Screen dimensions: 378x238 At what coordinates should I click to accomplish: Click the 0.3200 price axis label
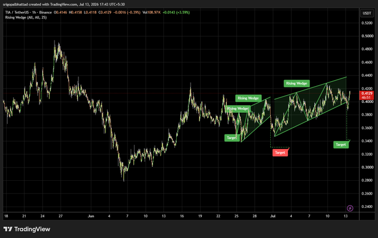367,154
